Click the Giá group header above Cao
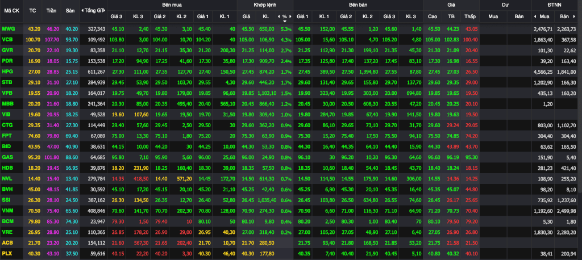The image size is (582, 260). [x=451, y=5]
